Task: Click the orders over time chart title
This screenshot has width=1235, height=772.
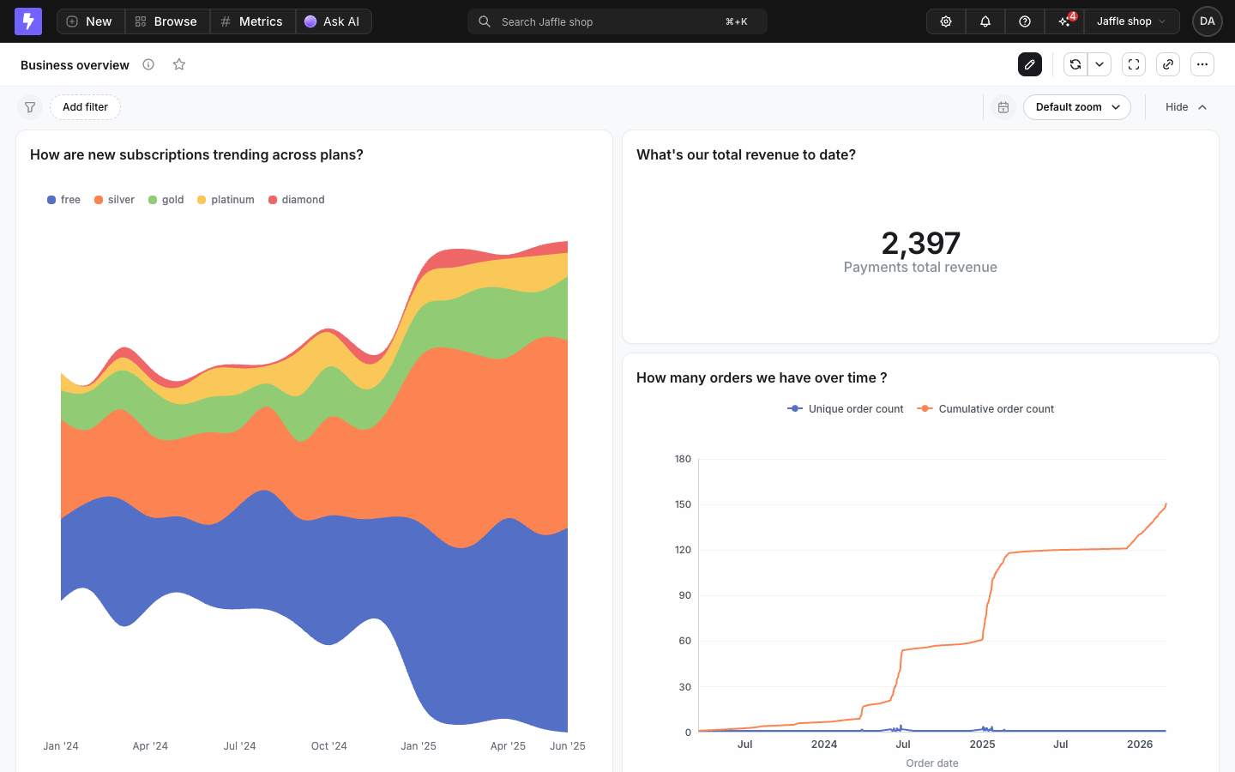Action: pos(762,377)
